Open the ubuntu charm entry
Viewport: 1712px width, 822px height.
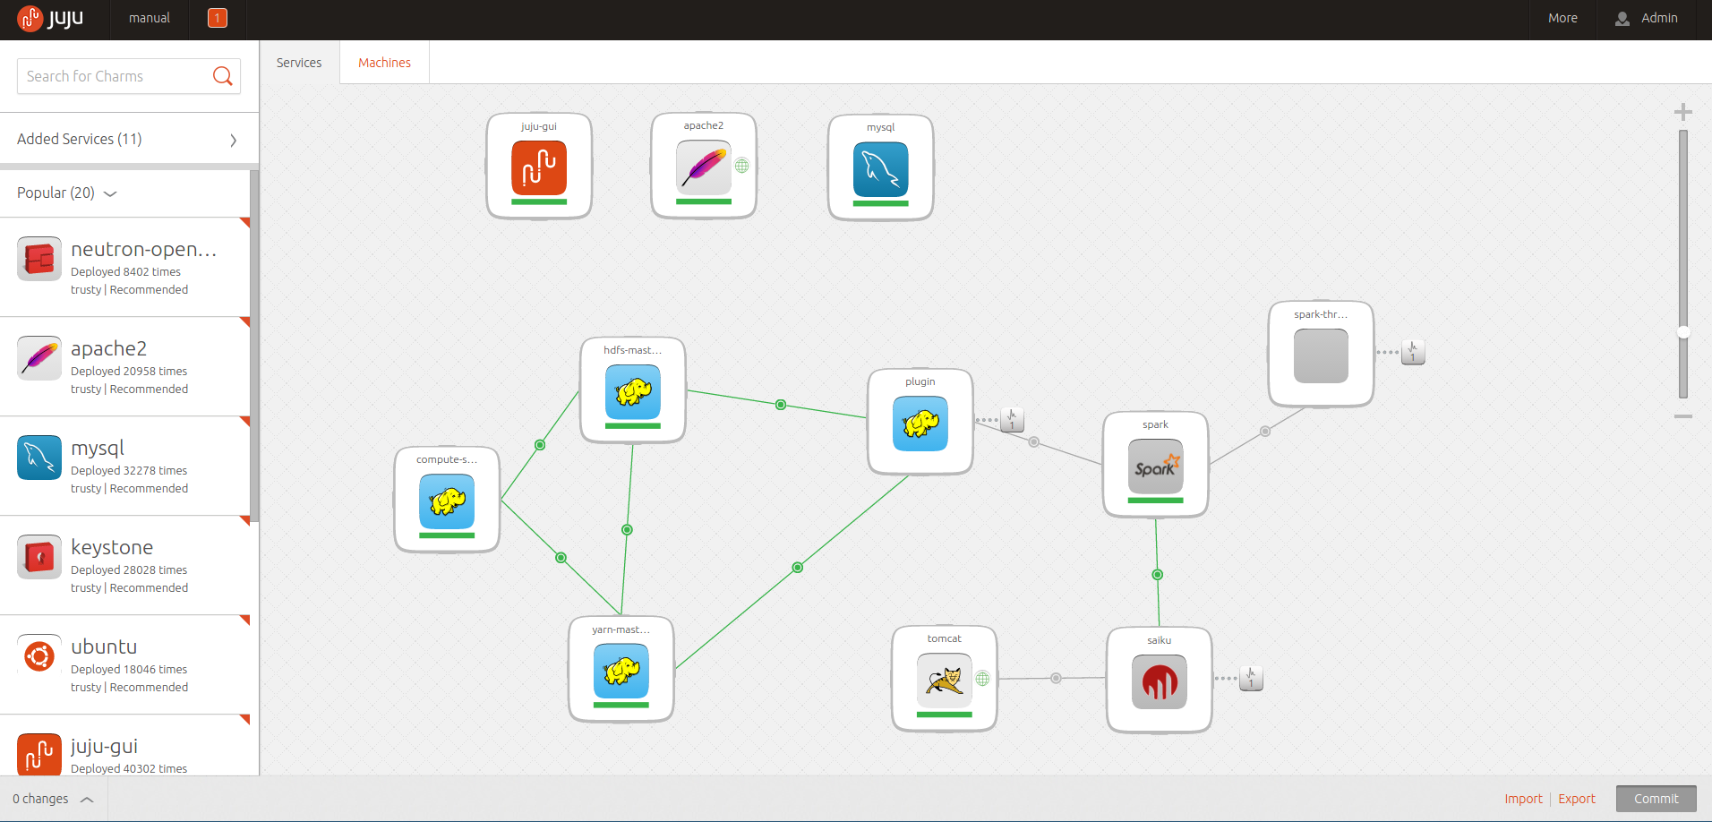point(125,664)
